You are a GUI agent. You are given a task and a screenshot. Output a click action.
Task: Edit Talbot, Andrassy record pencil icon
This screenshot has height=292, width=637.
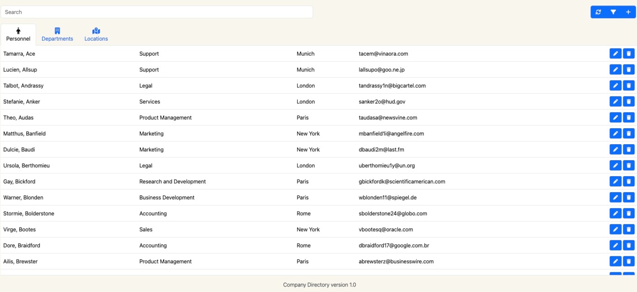click(616, 86)
